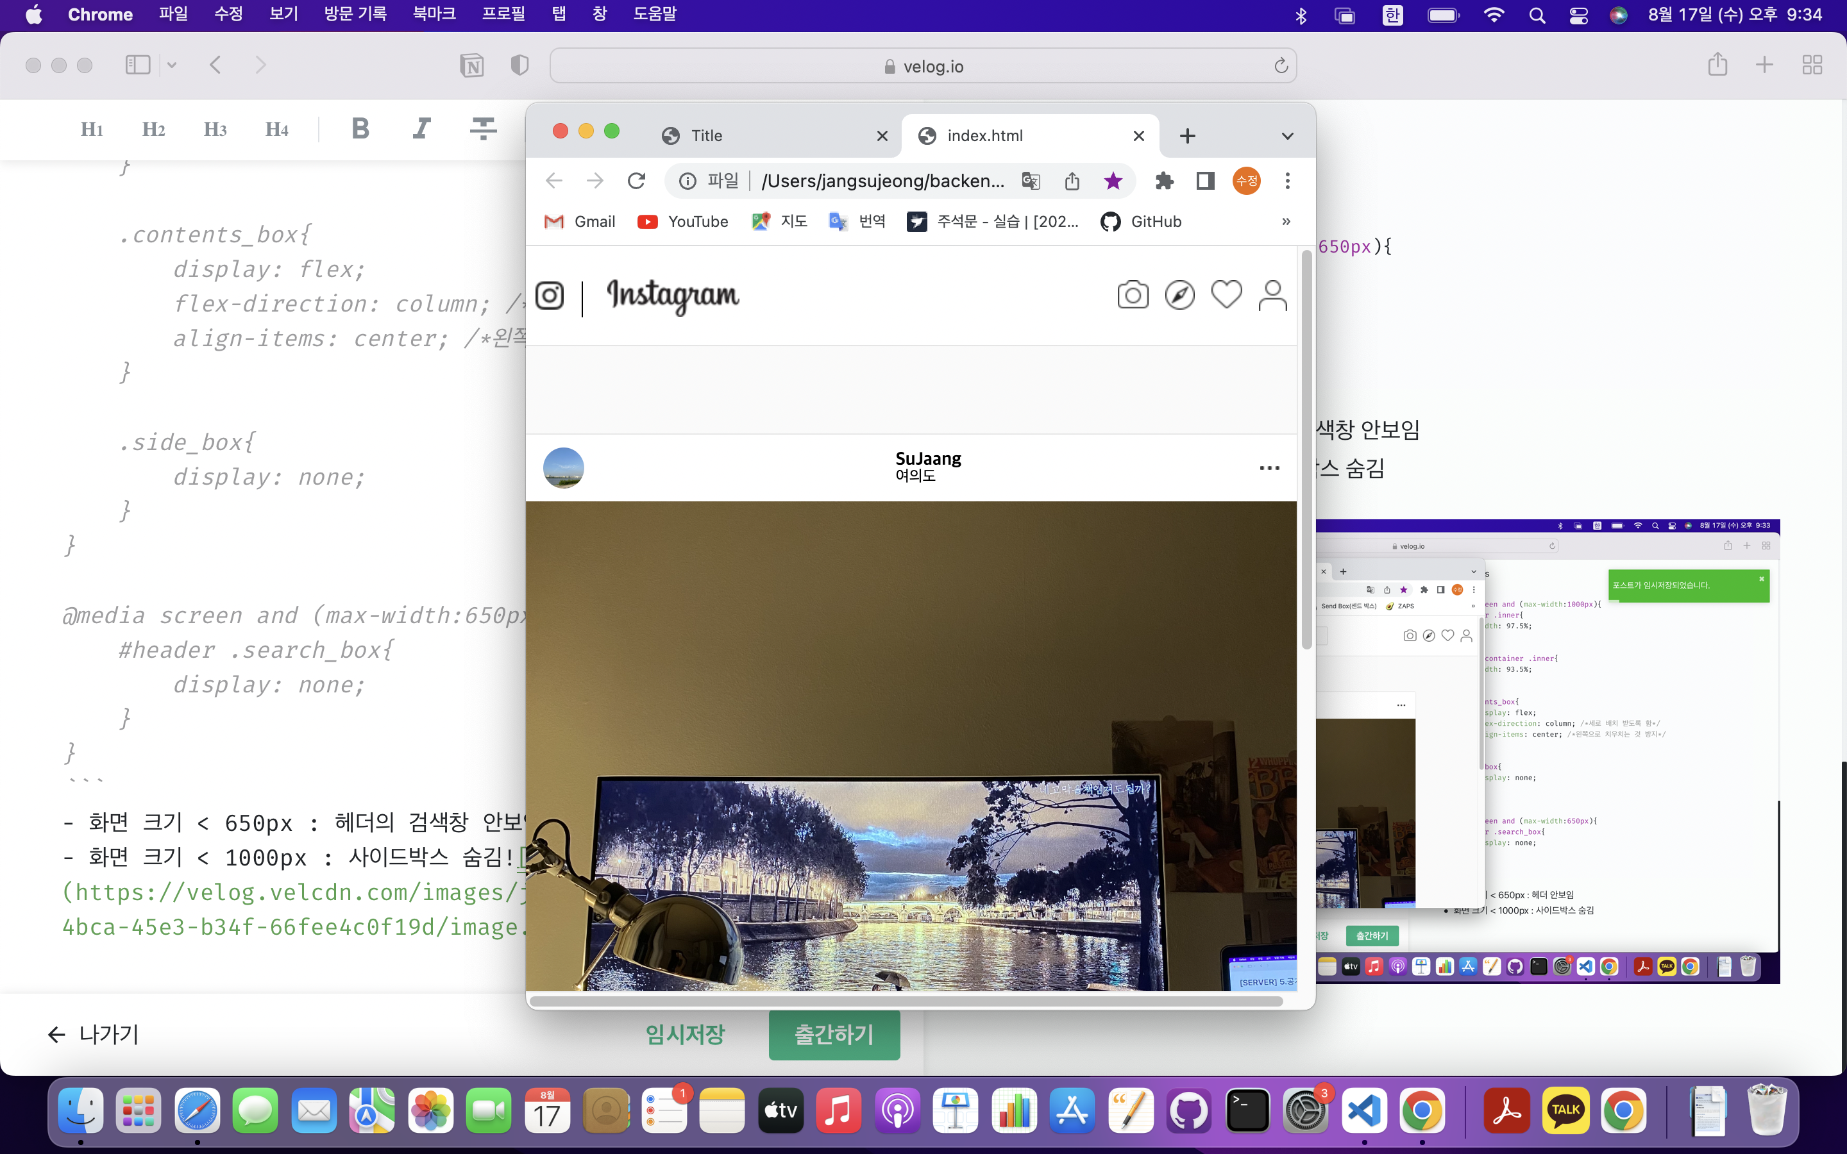
Task: Open a new Chrome tab
Action: (1188, 136)
